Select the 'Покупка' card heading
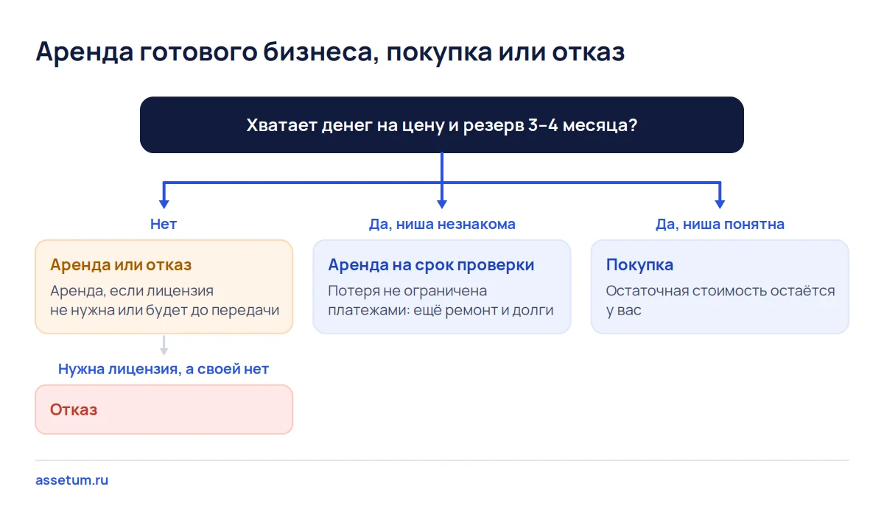Image resolution: width=884 pixels, height=517 pixels. click(639, 265)
